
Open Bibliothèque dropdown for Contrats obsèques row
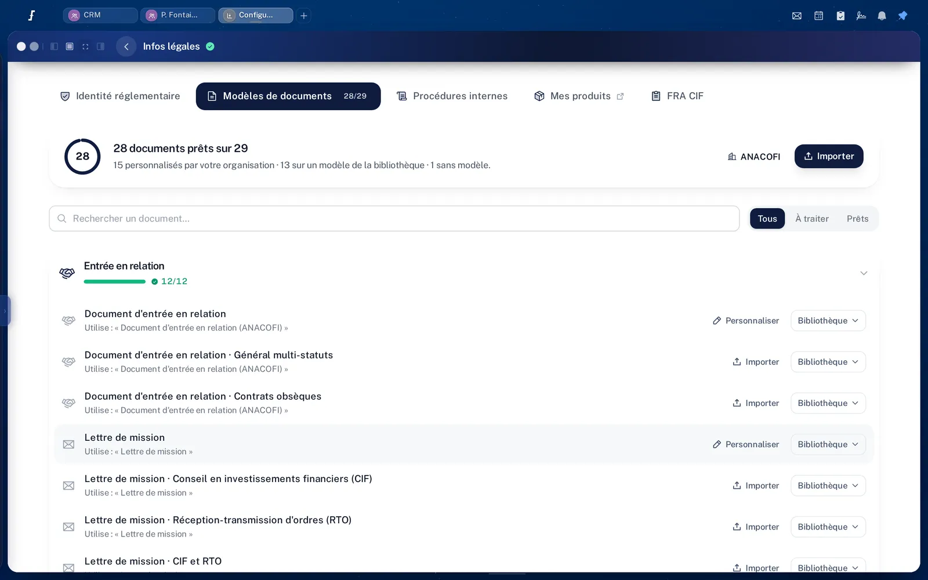[x=828, y=403]
